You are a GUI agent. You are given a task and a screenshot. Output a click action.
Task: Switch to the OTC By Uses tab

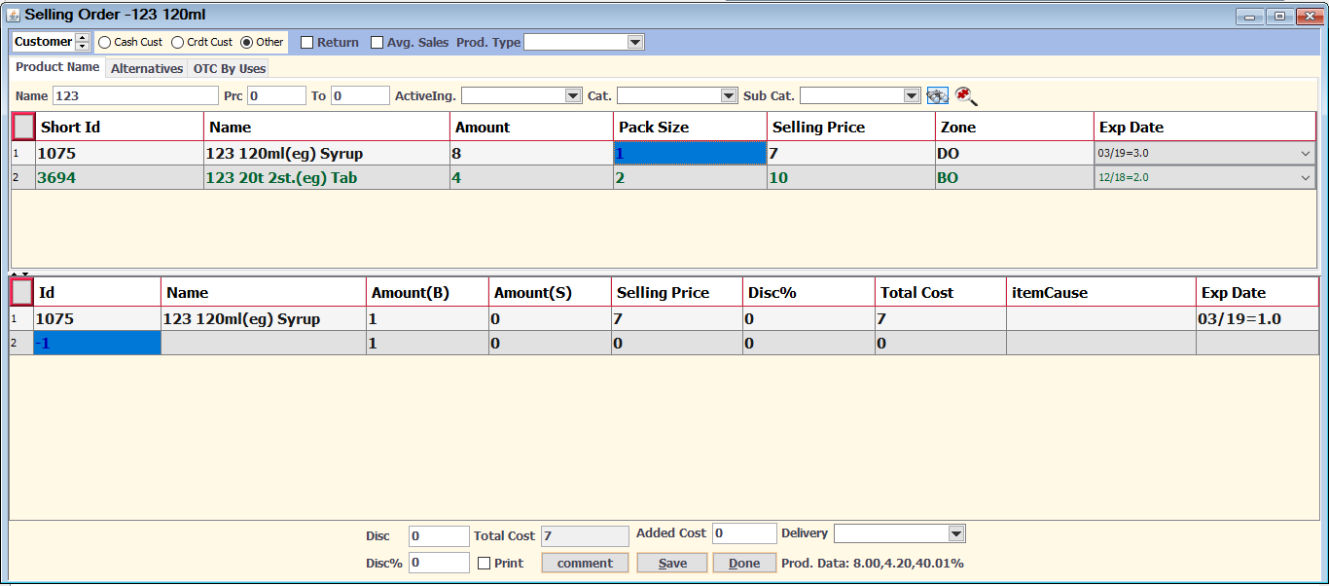click(229, 68)
